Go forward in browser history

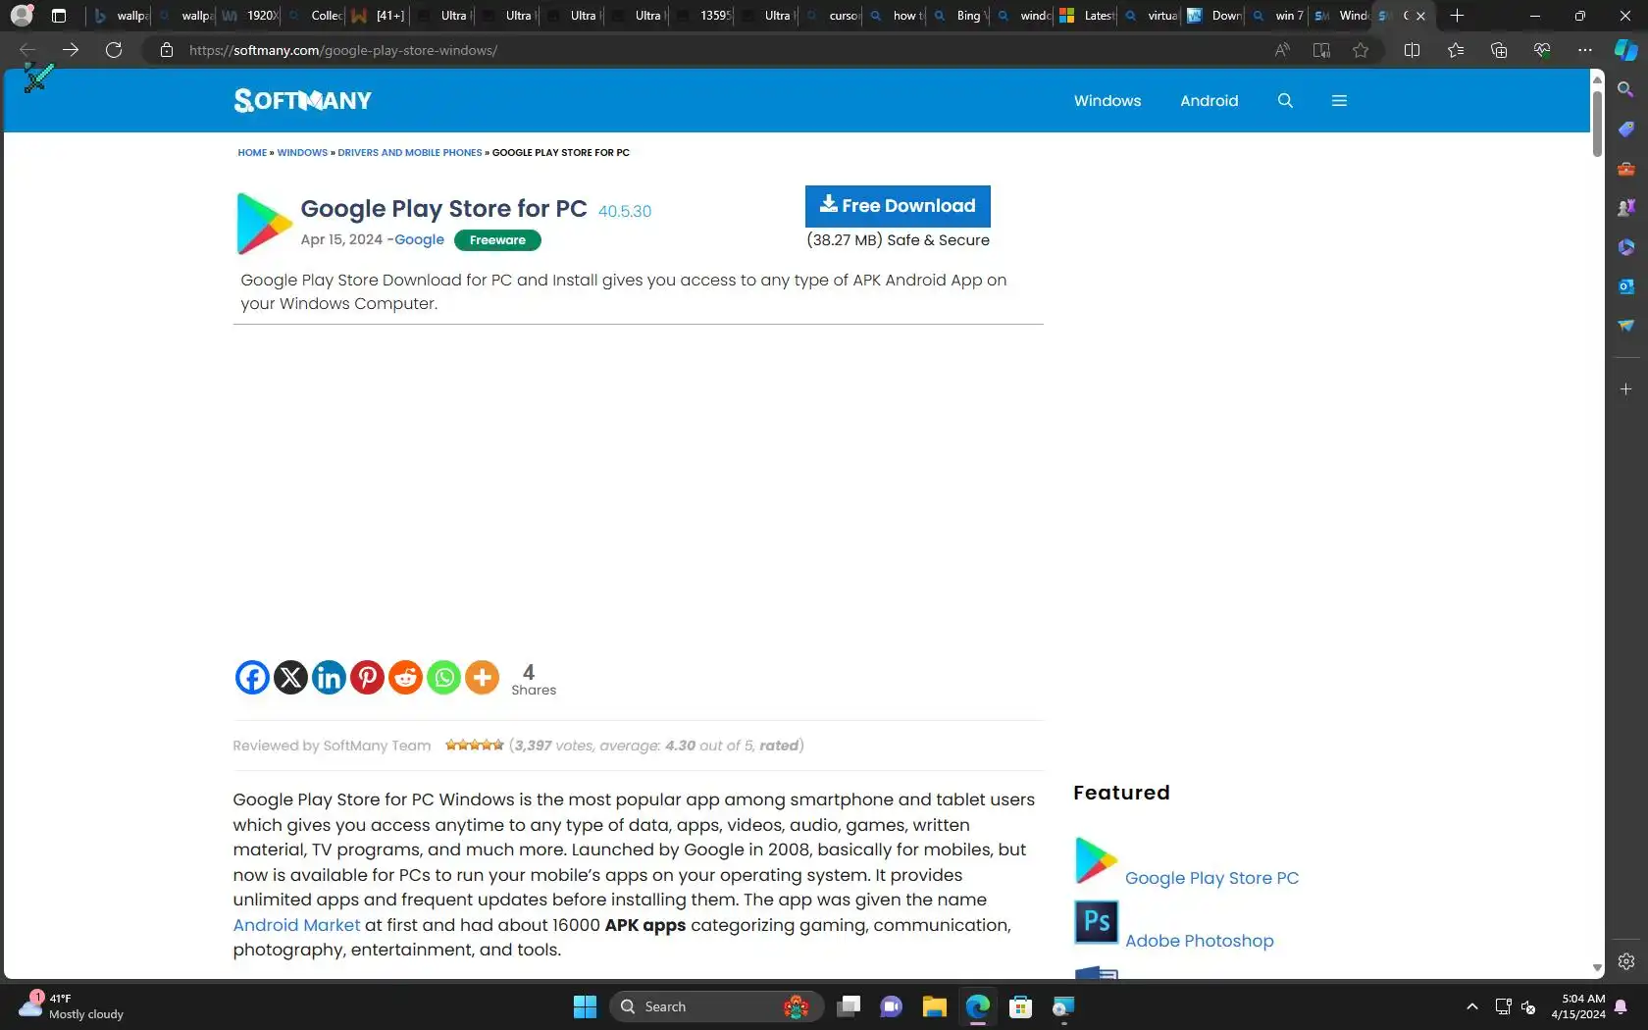point(71,50)
